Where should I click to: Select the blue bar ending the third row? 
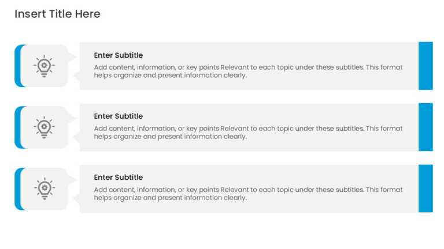click(425, 188)
